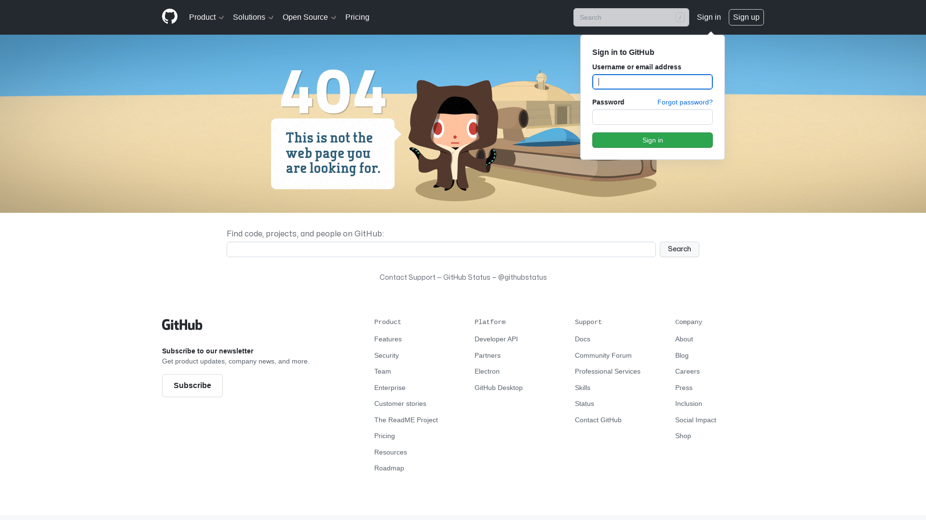
Task: Click the GitHub Octocat logo in header
Action: [170, 17]
